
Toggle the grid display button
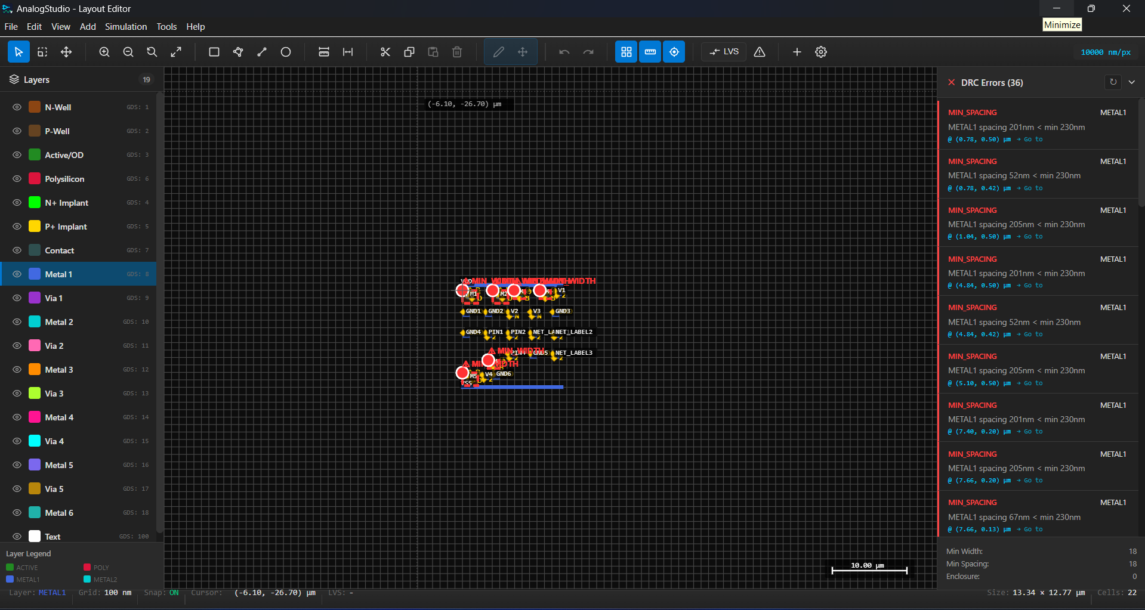pos(626,52)
